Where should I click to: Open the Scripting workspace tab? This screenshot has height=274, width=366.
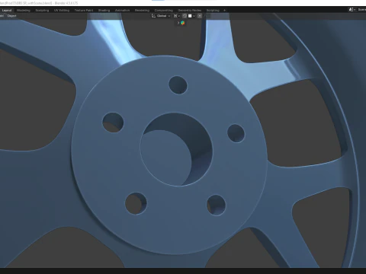click(213, 10)
